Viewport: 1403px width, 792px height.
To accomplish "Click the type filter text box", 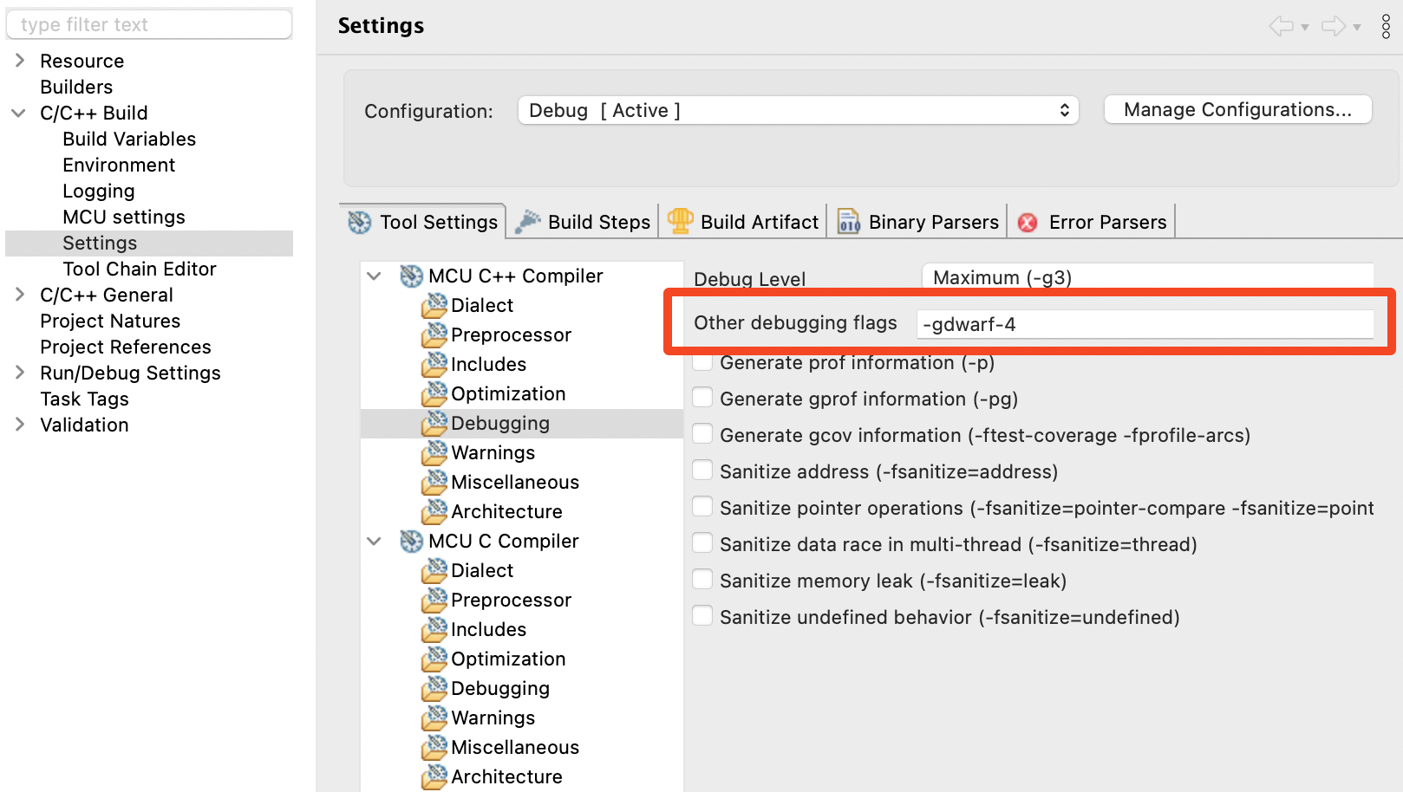I will 149,25.
